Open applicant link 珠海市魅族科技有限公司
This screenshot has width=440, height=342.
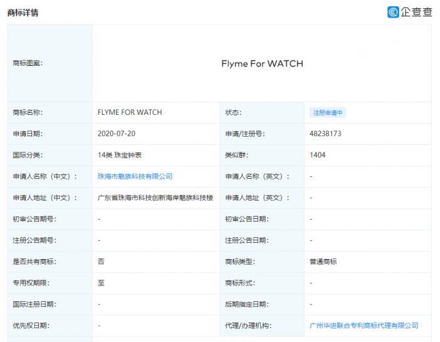click(x=135, y=176)
